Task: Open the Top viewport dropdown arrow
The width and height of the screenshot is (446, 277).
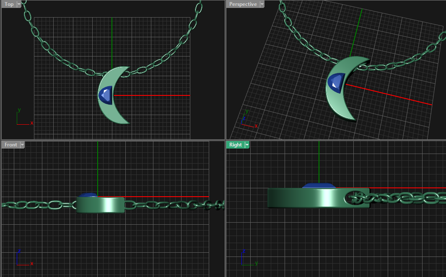Action: coord(19,4)
